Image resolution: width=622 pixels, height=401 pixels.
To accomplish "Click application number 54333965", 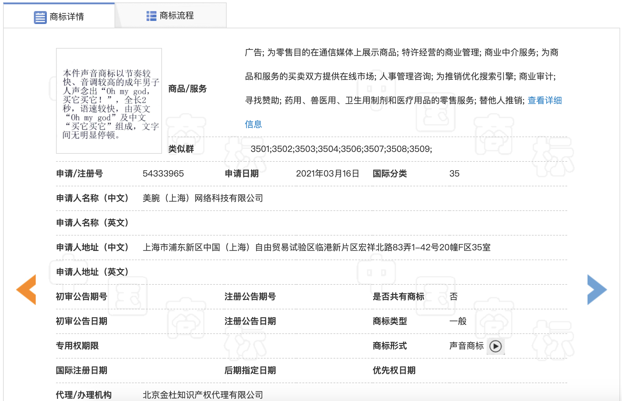I will coord(163,174).
